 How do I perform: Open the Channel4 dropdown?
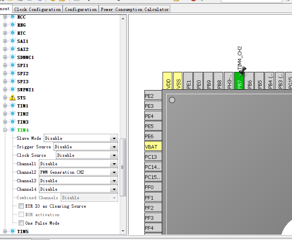click(x=78, y=189)
